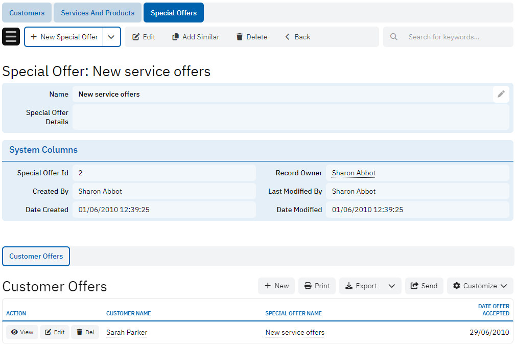Viewport: 516px width, 346px height.
Task: View Sarah Parker's customer offer row
Action: [x=22, y=332]
